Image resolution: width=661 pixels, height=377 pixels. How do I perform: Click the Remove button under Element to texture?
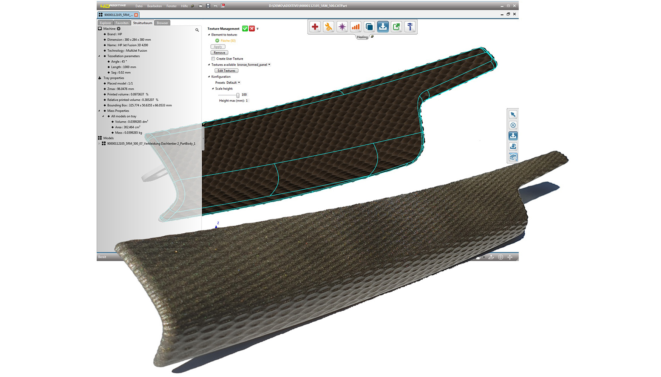(219, 52)
